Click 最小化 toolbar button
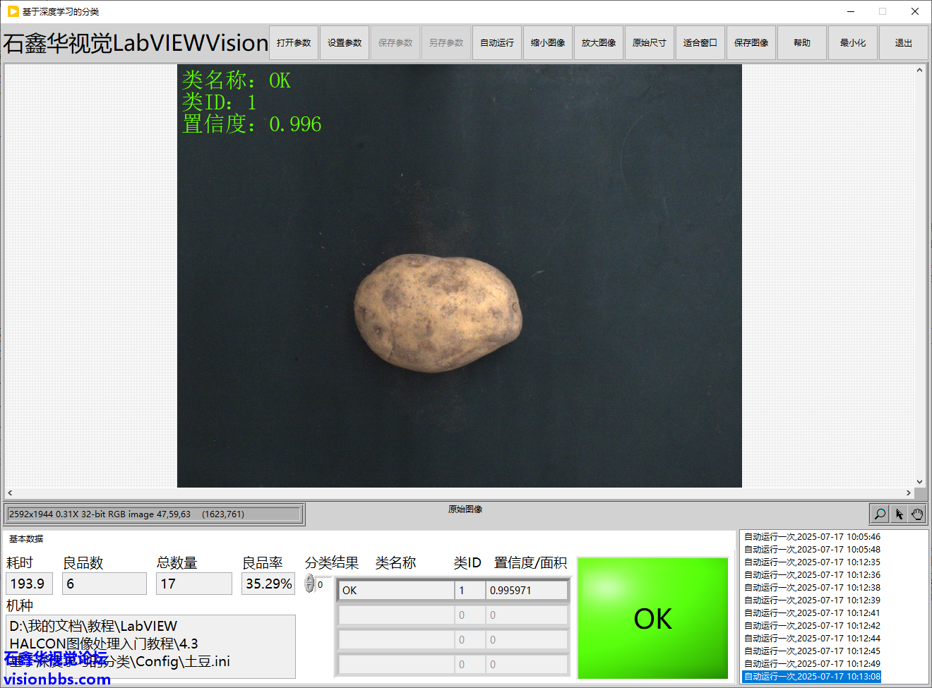The image size is (932, 688). [853, 43]
